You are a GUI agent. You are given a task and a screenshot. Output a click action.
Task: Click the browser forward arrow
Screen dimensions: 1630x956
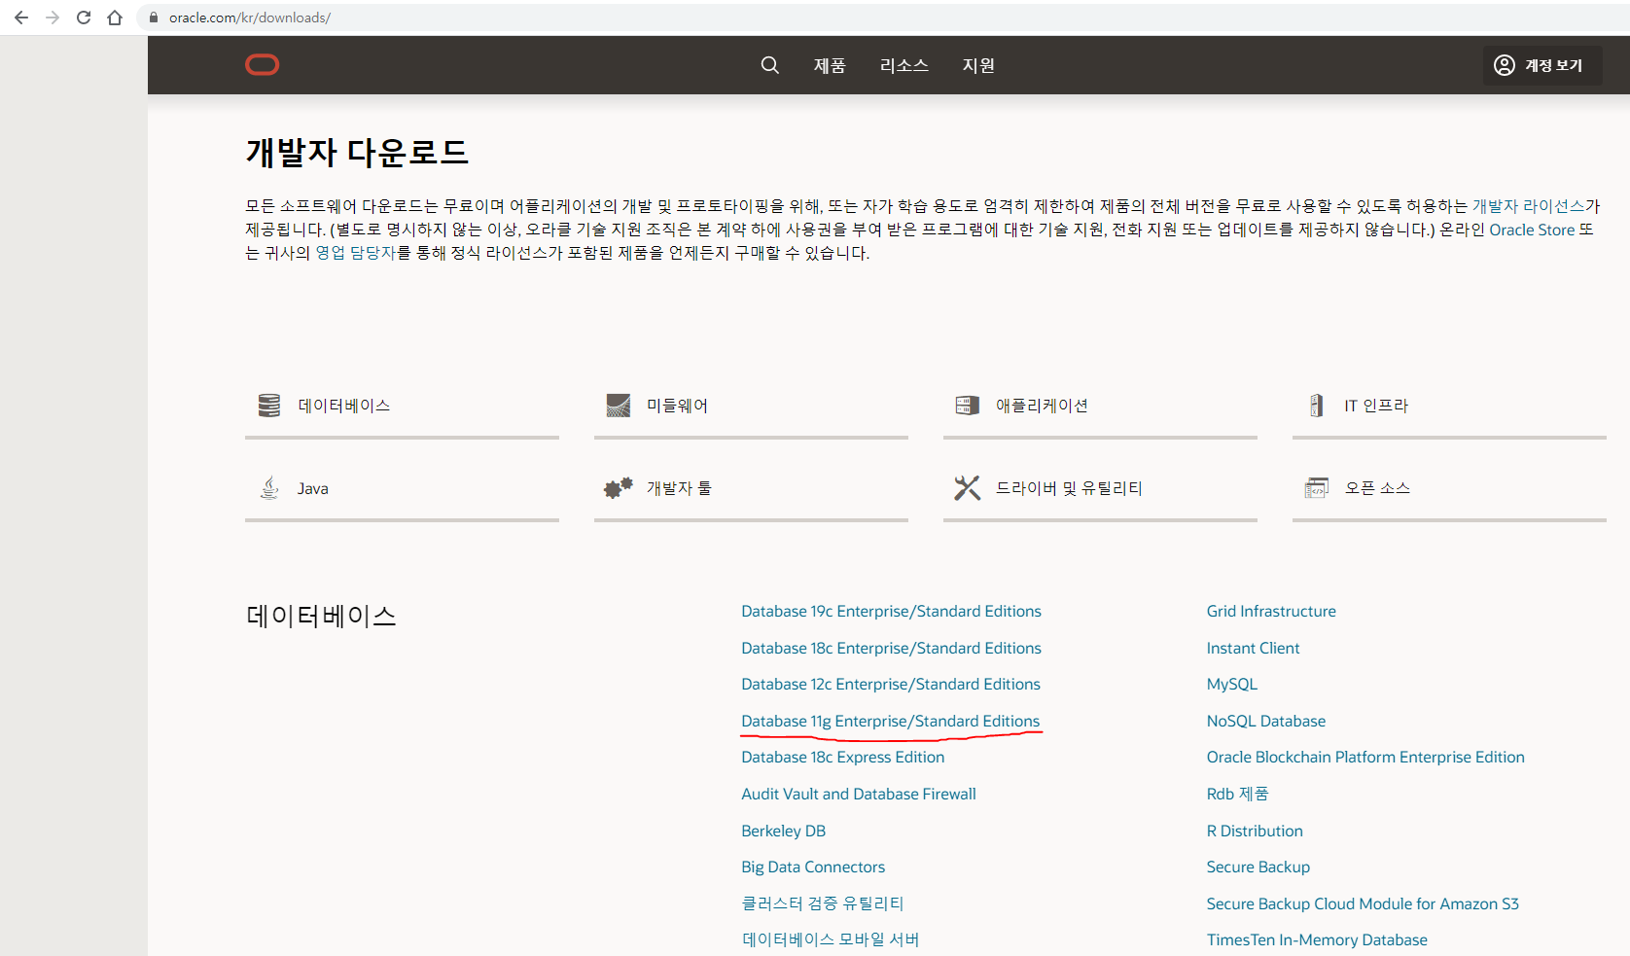click(53, 18)
